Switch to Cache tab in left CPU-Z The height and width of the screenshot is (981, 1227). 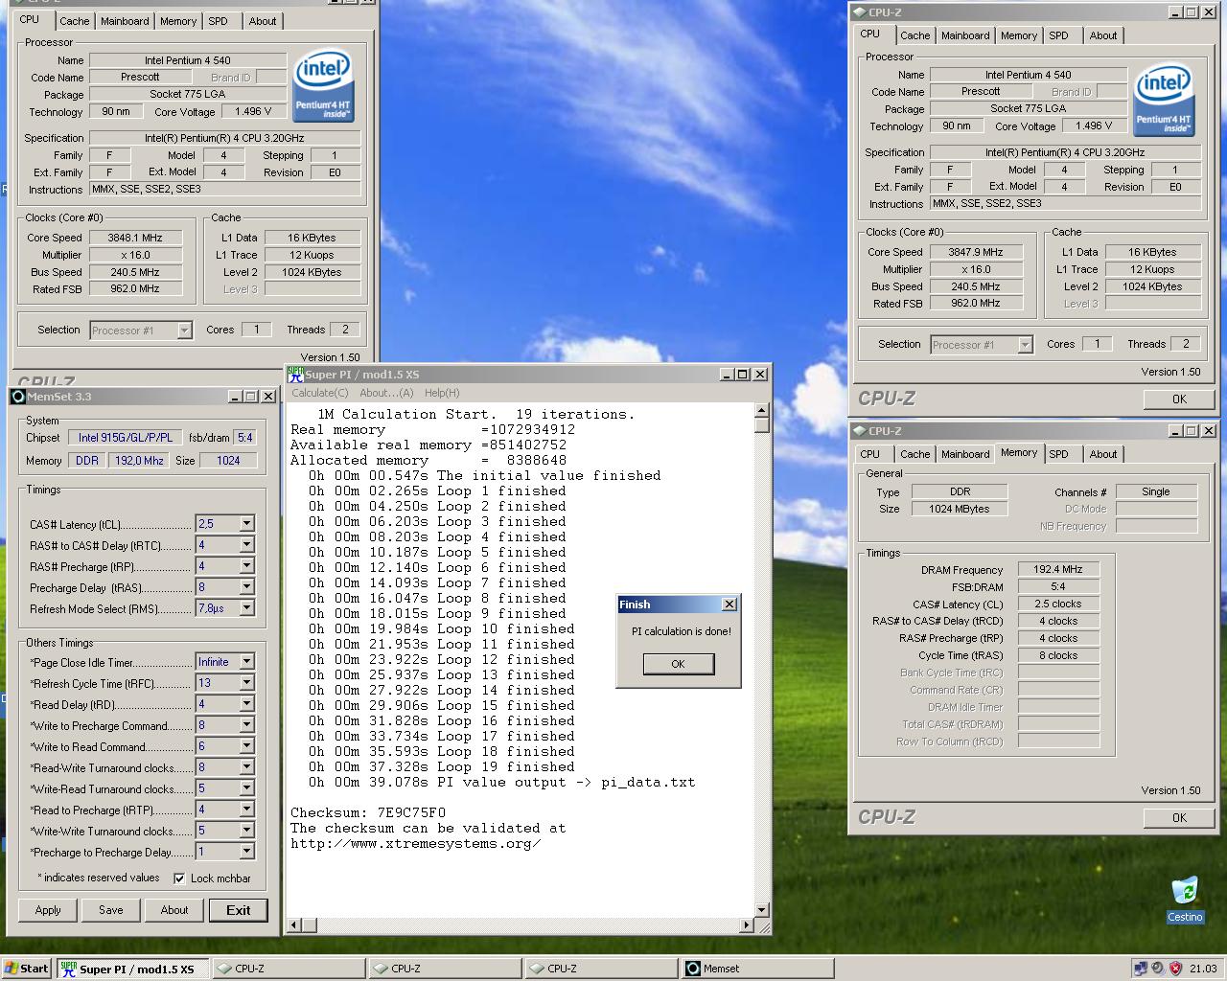click(74, 21)
